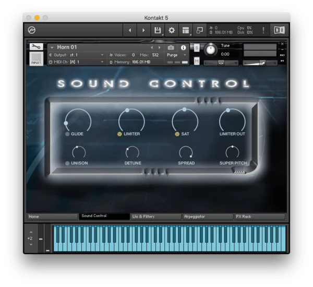Select next instrument arrow beside Horn 01
Image resolution: width=313 pixels, height=287 pixels.
click(x=159, y=47)
